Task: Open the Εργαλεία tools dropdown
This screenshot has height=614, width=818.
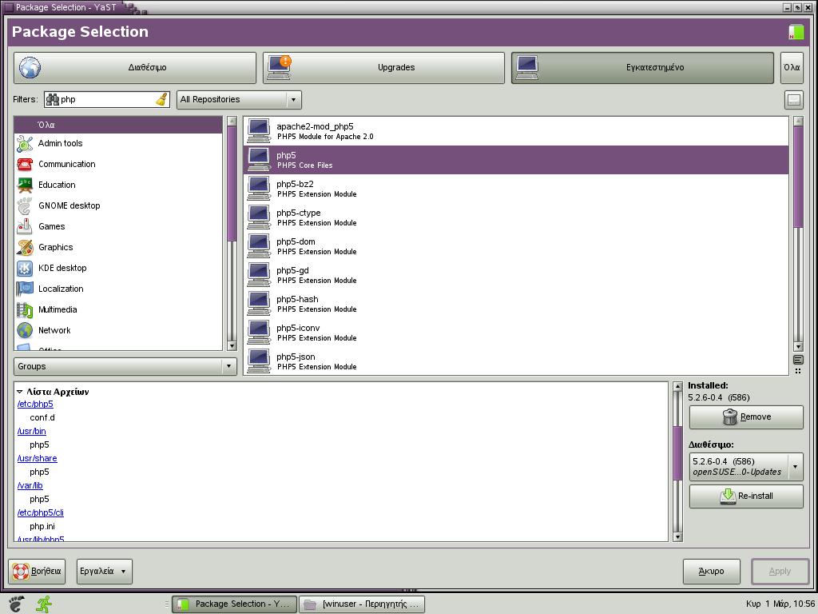Action: pos(105,572)
